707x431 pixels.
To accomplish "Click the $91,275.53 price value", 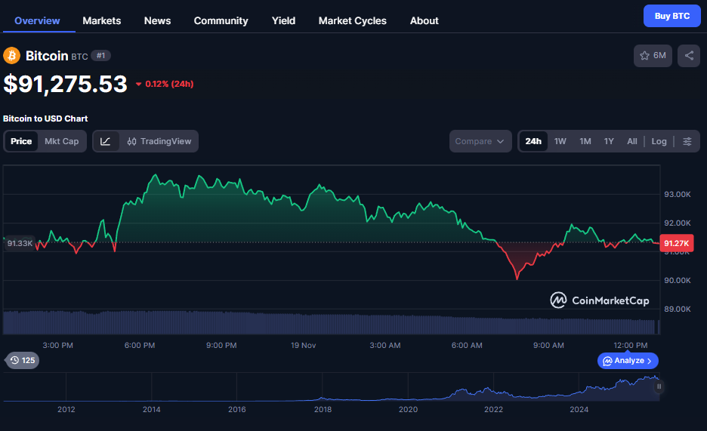I will pyautogui.click(x=66, y=85).
